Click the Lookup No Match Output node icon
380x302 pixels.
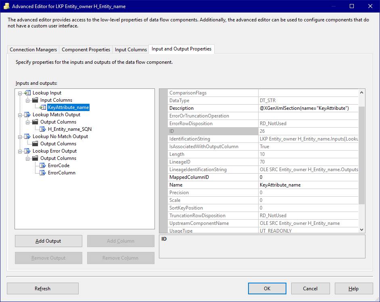(x=27, y=136)
